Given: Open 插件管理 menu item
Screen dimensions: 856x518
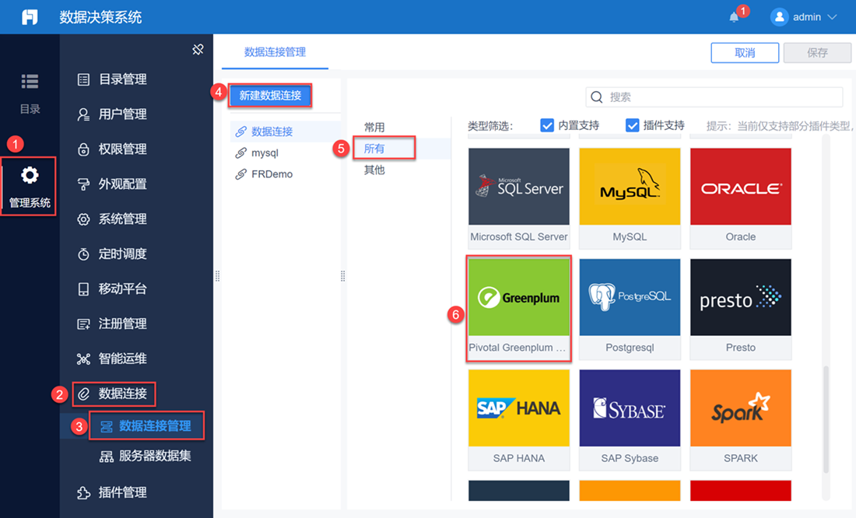Looking at the screenshot, I should click(x=122, y=493).
